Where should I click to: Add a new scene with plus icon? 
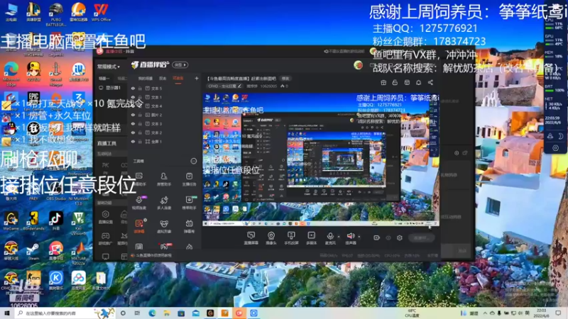coord(197,78)
